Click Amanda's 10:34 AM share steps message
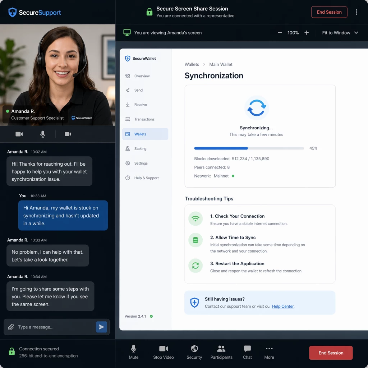 50,296
